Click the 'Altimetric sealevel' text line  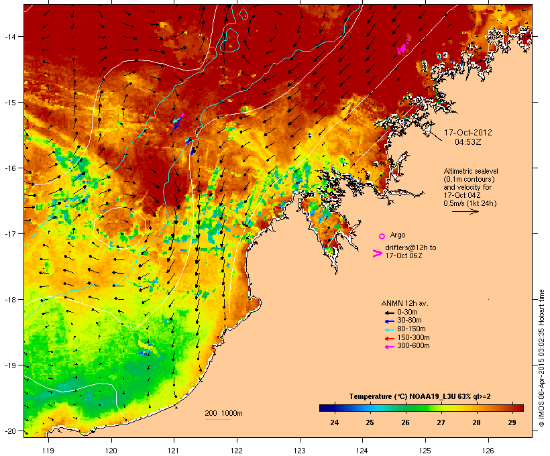click(471, 171)
